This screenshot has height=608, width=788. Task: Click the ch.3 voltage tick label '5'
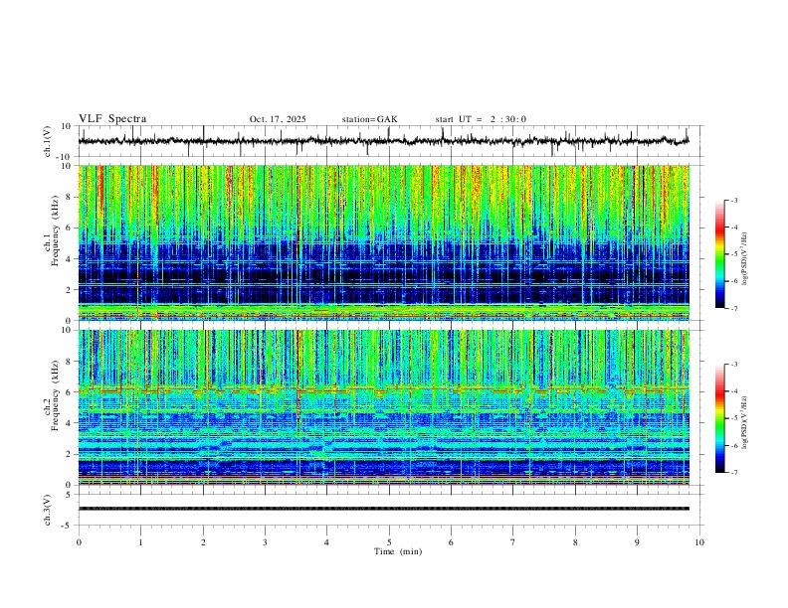click(x=69, y=495)
